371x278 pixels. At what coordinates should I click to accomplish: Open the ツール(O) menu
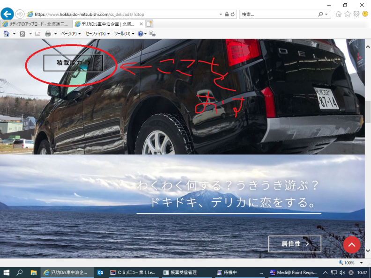(125, 34)
